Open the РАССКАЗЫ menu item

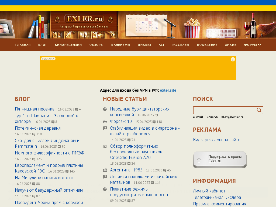180,45
